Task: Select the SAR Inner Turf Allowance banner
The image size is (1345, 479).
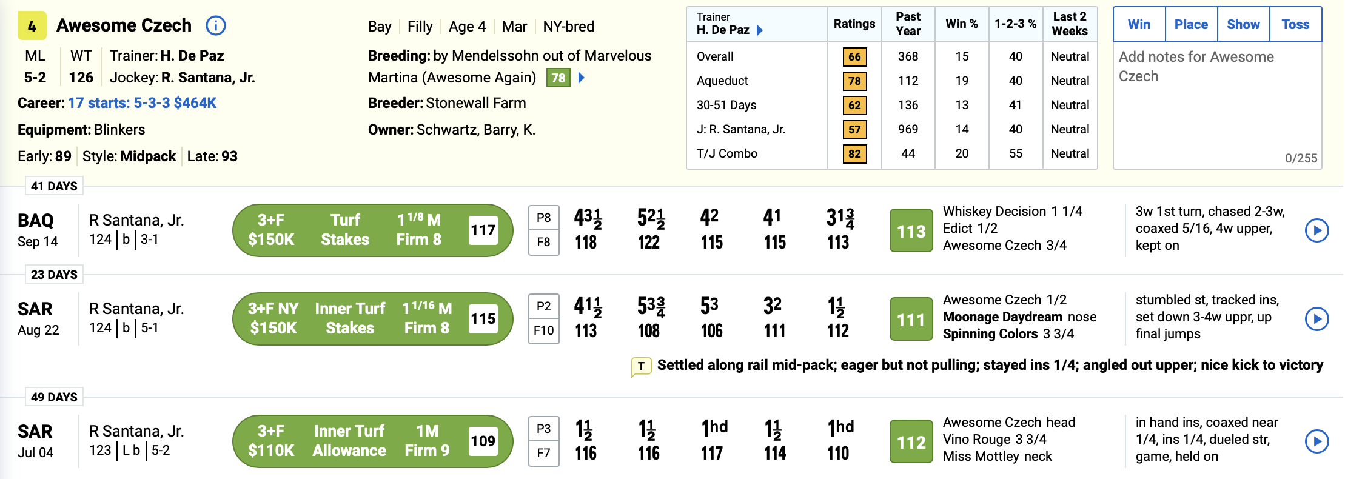Action: tap(372, 441)
